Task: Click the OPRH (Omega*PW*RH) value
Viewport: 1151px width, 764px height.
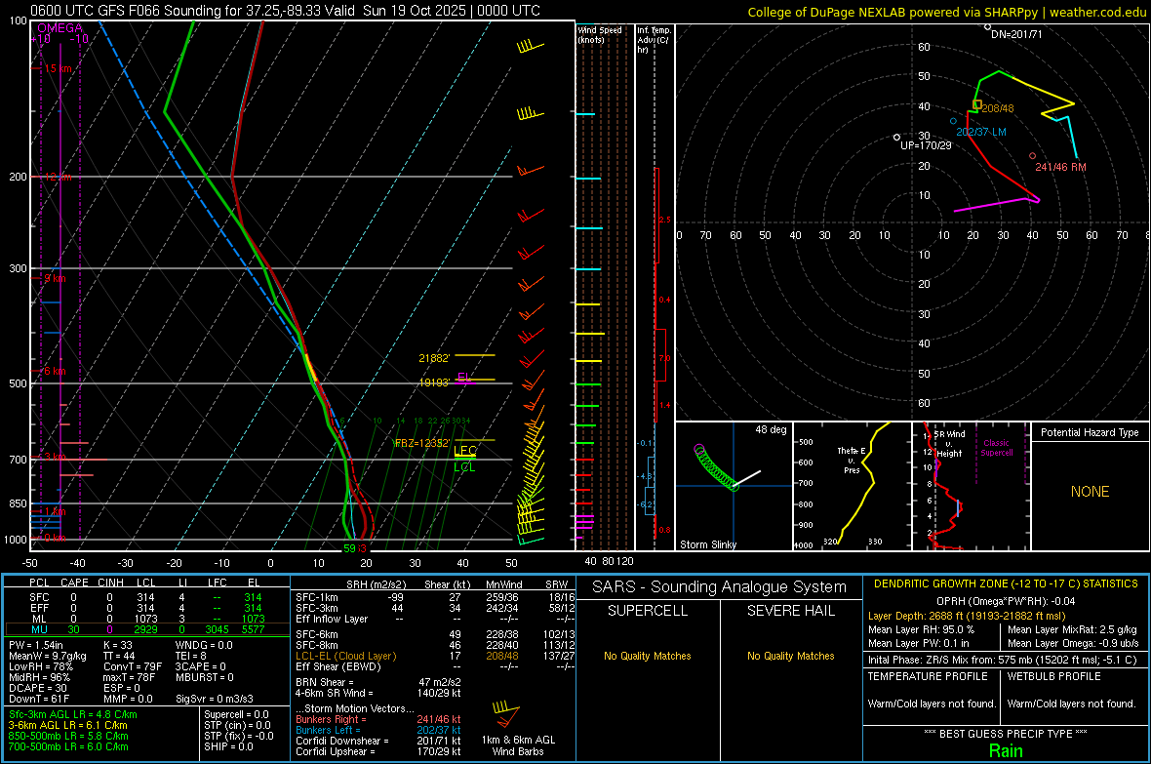Action: pyautogui.click(x=1006, y=601)
